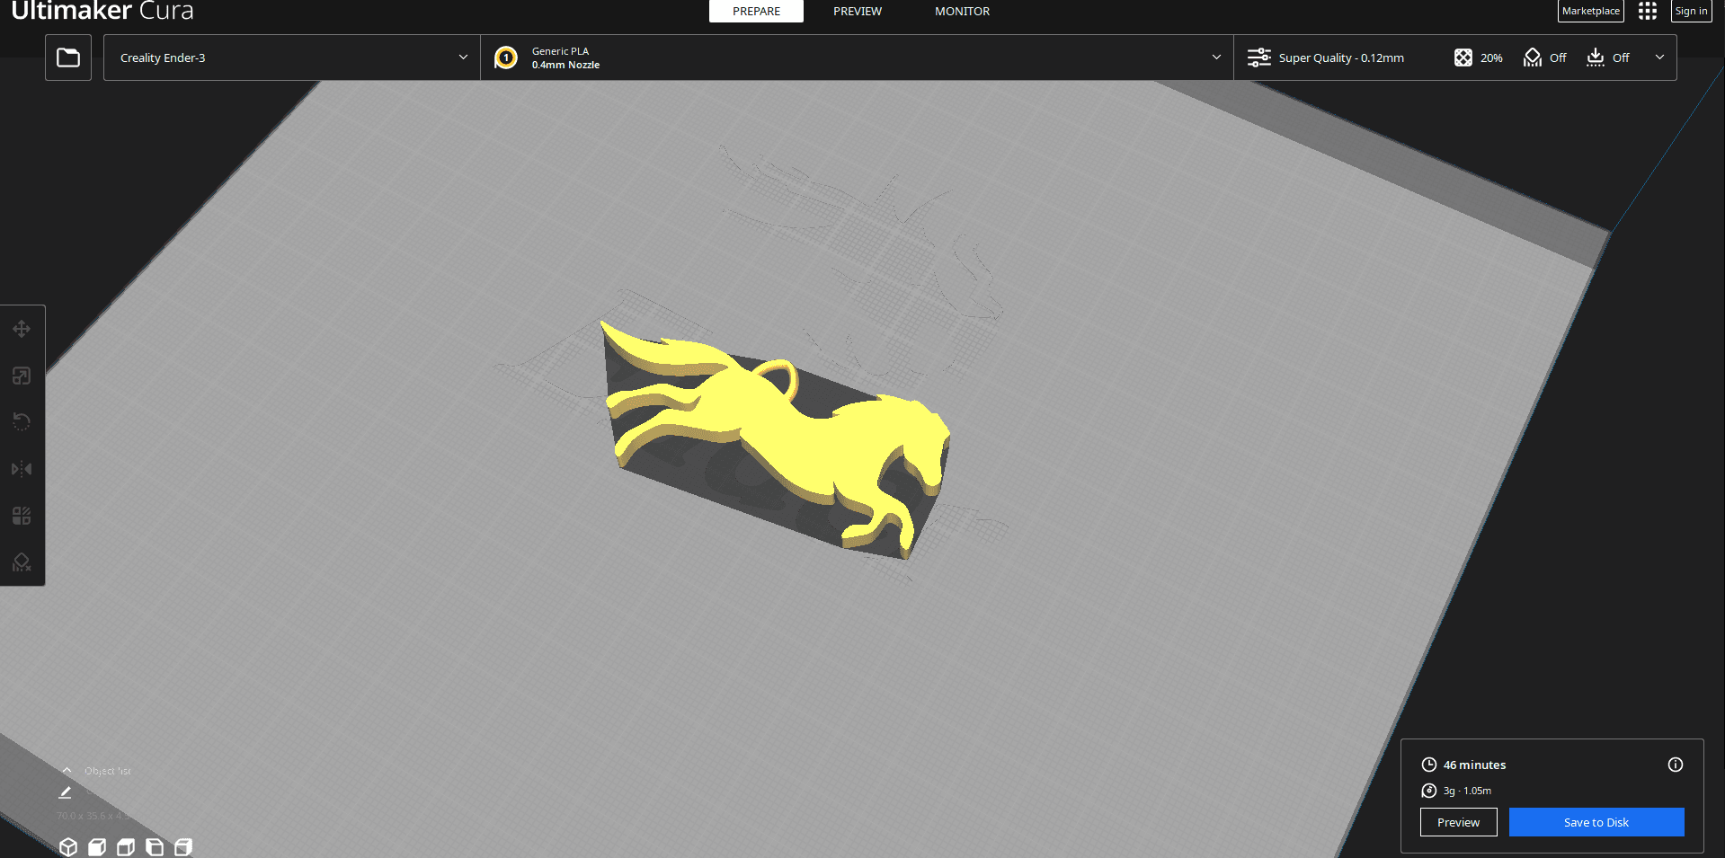The image size is (1725, 858).
Task: Select the Move tool
Action: coord(22,329)
